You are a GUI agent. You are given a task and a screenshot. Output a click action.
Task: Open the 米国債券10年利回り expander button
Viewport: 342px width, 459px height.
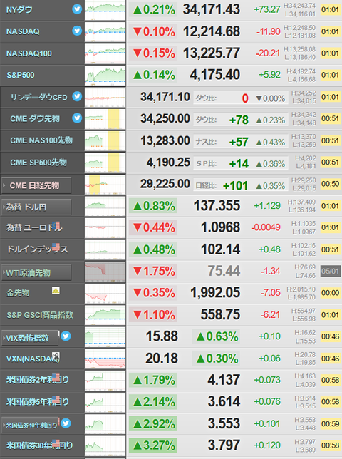(x=30, y=425)
